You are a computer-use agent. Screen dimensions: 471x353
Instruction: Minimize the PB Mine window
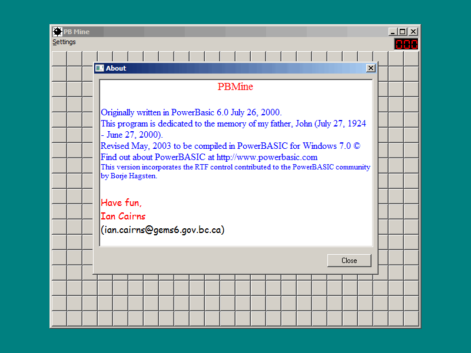coord(392,32)
